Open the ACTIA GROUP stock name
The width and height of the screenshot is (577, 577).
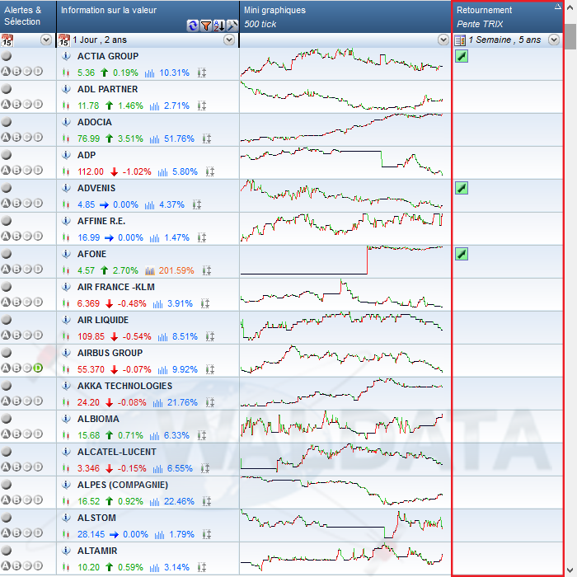tap(108, 56)
